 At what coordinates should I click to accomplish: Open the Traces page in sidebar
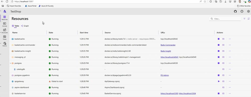(5, 37)
